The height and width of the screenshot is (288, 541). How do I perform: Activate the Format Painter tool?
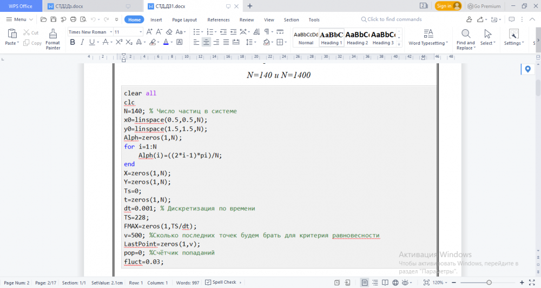pyautogui.click(x=53, y=39)
